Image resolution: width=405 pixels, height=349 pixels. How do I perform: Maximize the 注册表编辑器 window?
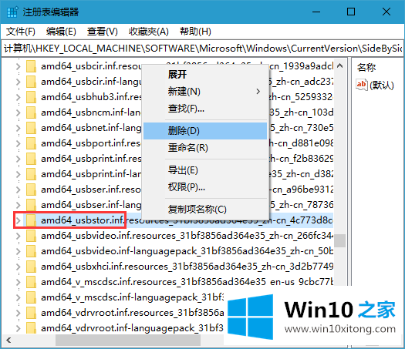tap(351, 12)
